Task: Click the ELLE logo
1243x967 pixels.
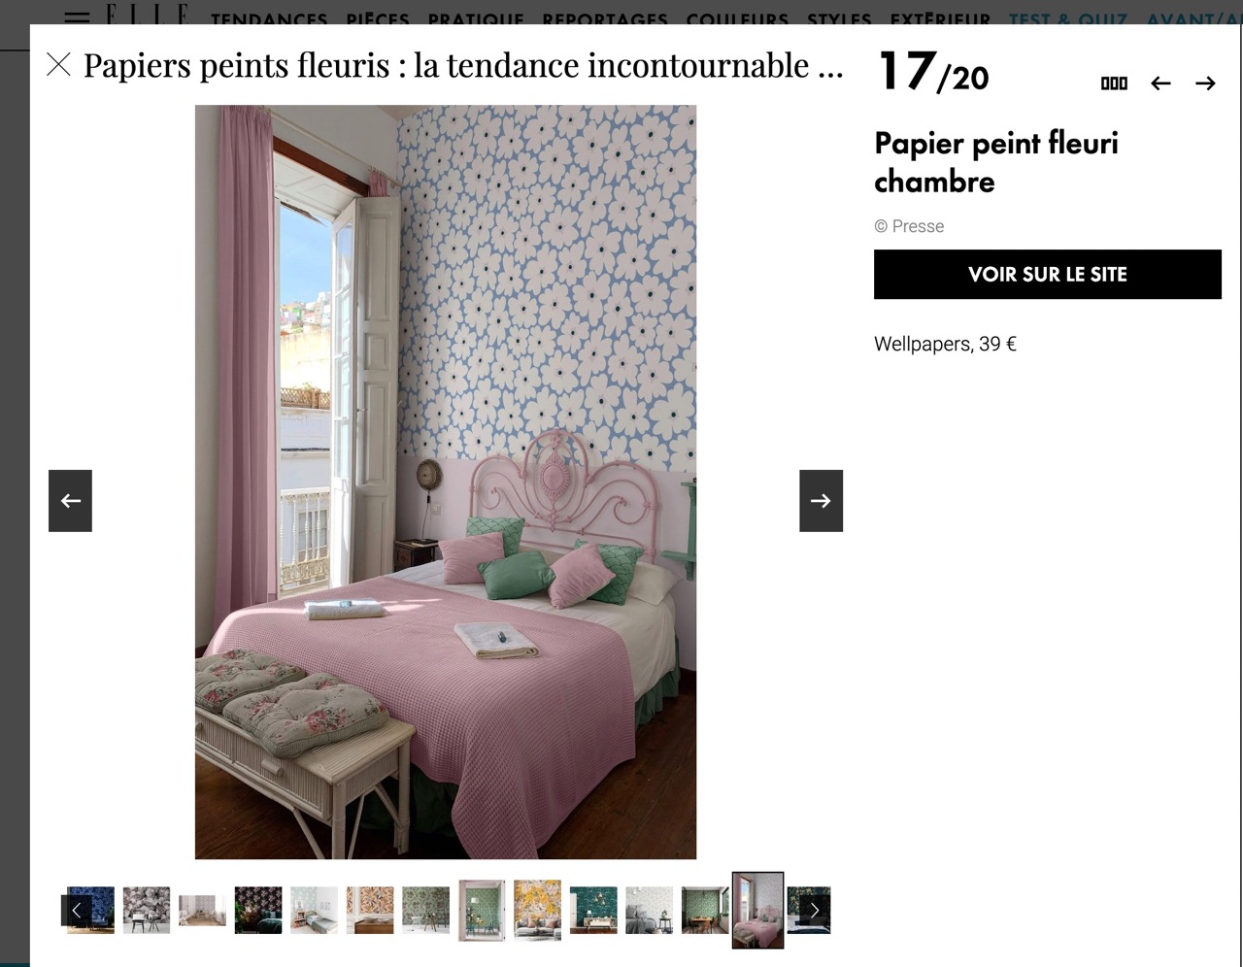Action: 147,13
